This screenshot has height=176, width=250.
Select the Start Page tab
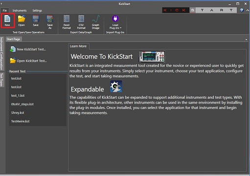(13, 39)
